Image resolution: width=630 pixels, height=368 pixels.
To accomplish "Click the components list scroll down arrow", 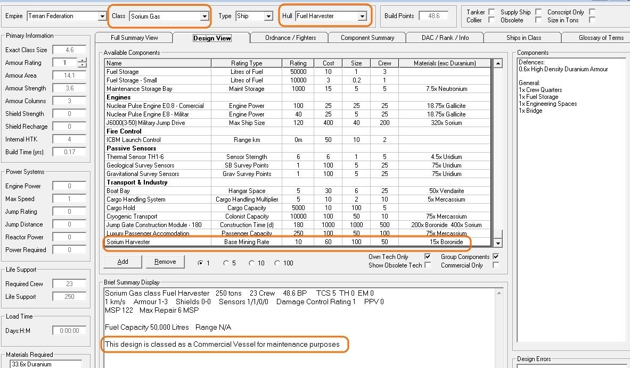I will [x=498, y=243].
